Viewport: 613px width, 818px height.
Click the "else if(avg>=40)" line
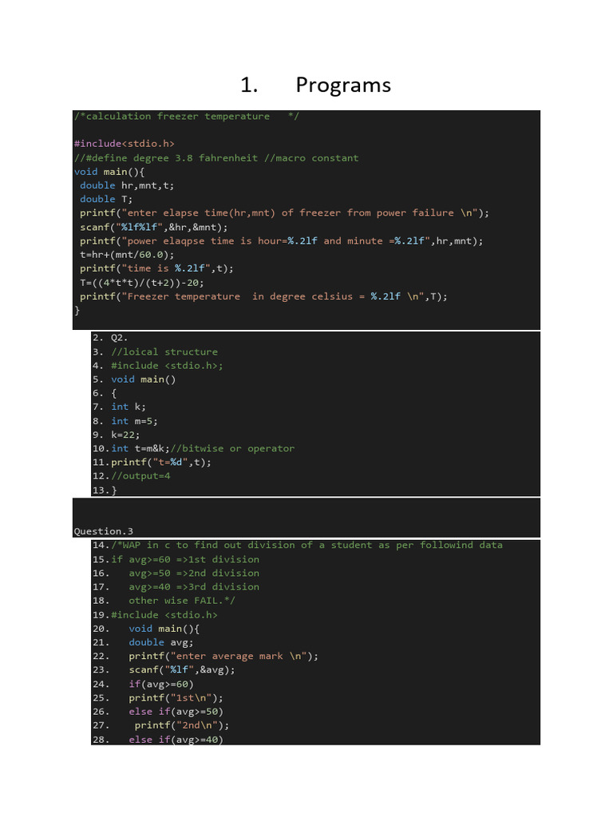click(x=176, y=739)
